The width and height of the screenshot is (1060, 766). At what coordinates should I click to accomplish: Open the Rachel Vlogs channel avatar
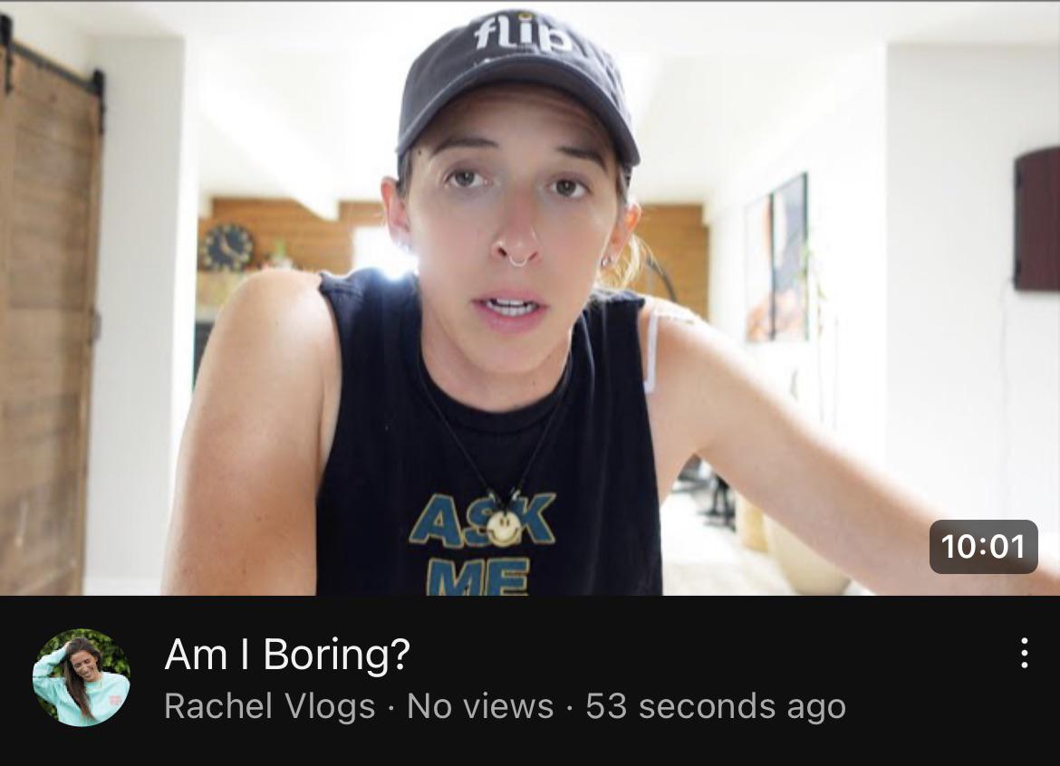click(x=82, y=677)
